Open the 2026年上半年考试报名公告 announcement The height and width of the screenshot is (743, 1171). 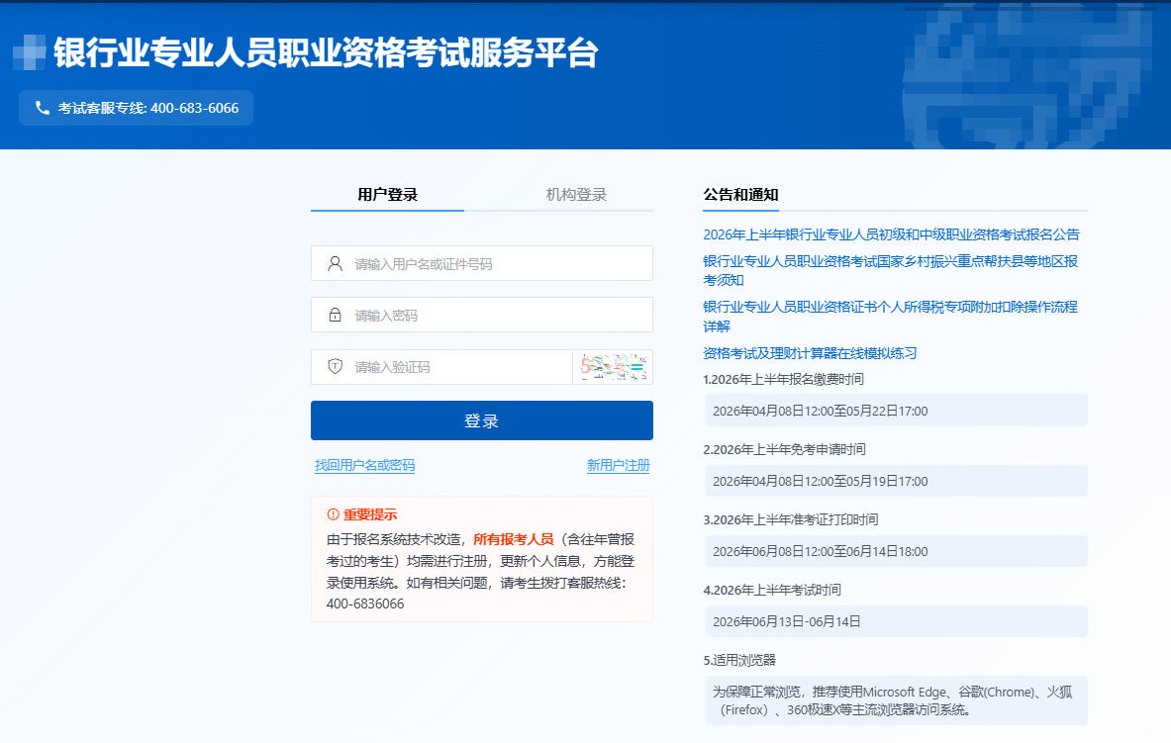891,235
